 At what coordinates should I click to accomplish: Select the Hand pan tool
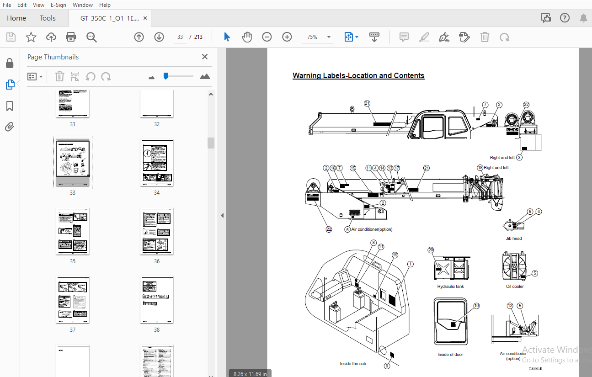click(247, 37)
